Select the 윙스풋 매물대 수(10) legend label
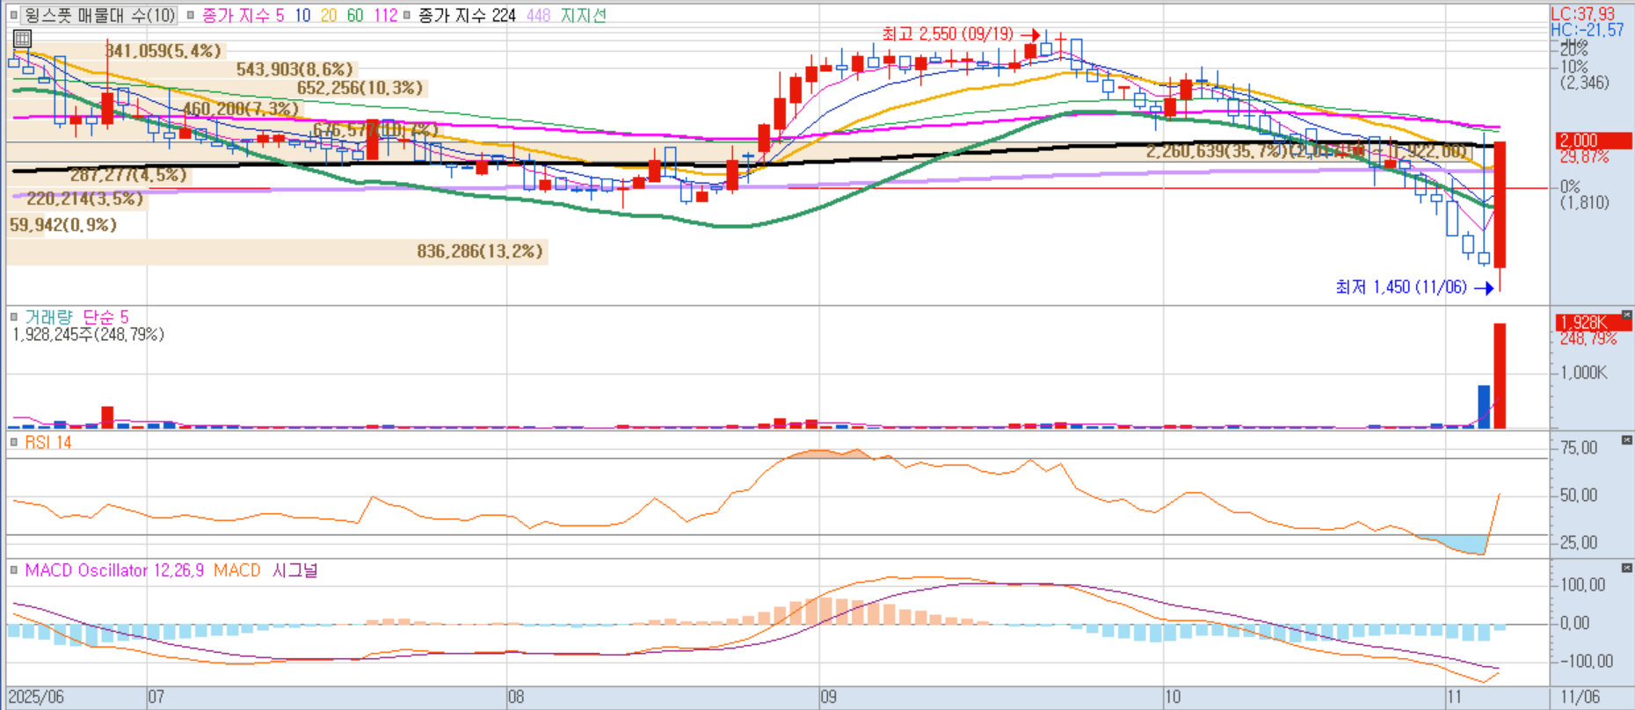Image resolution: width=1635 pixels, height=710 pixels. coord(99,15)
